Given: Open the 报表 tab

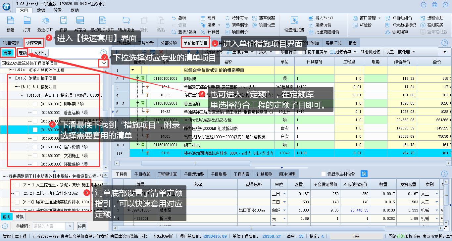Looking at the screenshot, I should [353, 43].
